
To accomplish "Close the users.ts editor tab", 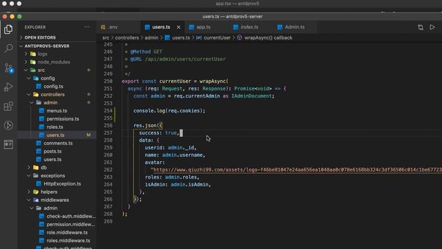I will [x=178, y=27].
